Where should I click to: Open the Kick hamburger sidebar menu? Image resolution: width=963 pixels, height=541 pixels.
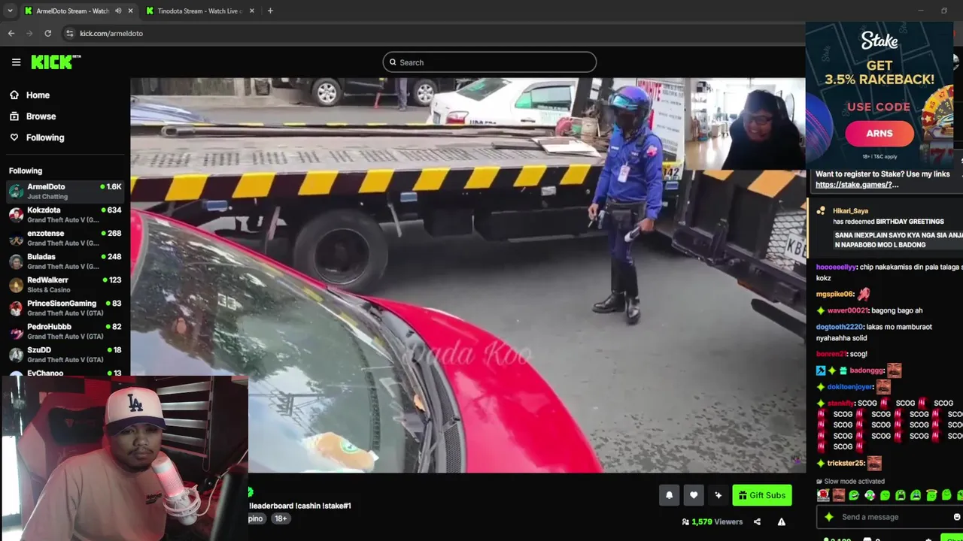pyautogui.click(x=16, y=62)
